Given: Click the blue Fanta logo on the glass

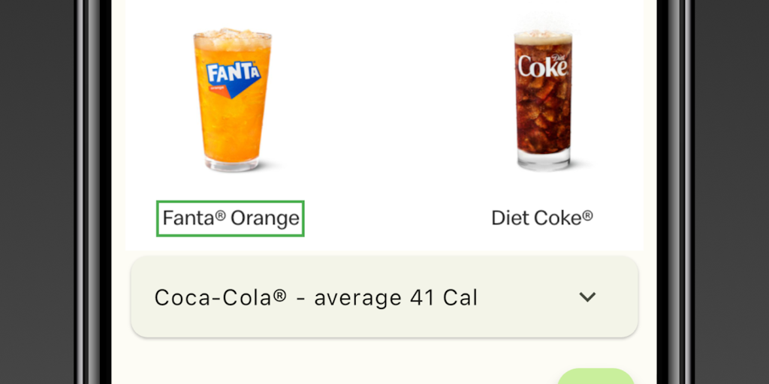Looking at the screenshot, I should tap(233, 76).
